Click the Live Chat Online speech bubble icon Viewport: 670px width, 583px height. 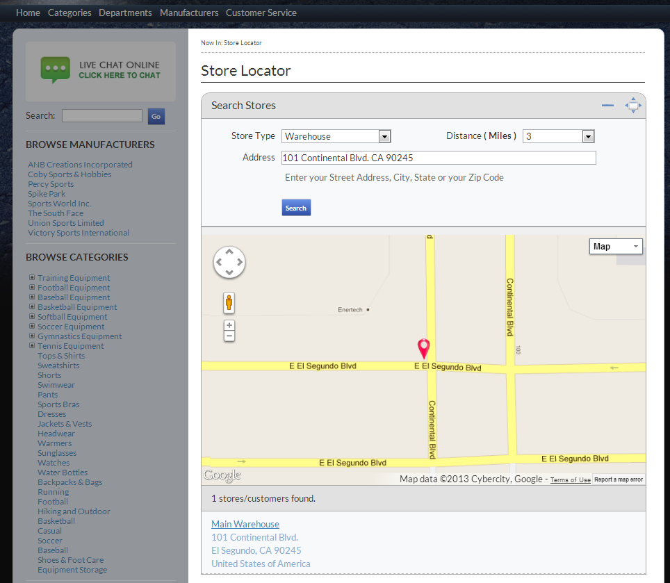55,69
